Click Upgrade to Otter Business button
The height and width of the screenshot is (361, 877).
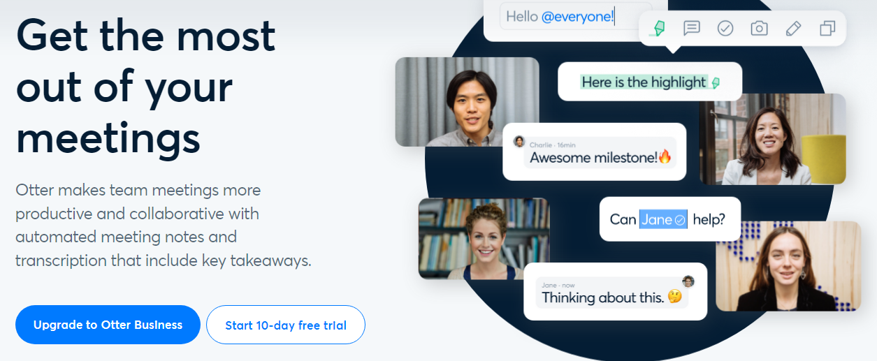[x=108, y=325]
